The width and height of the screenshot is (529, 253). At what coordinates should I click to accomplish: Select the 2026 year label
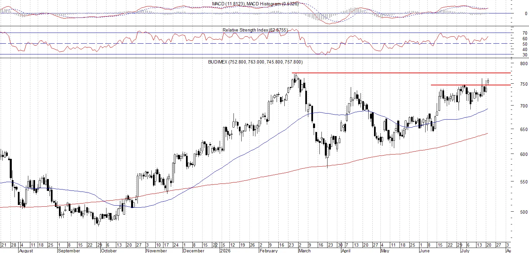point(225,251)
